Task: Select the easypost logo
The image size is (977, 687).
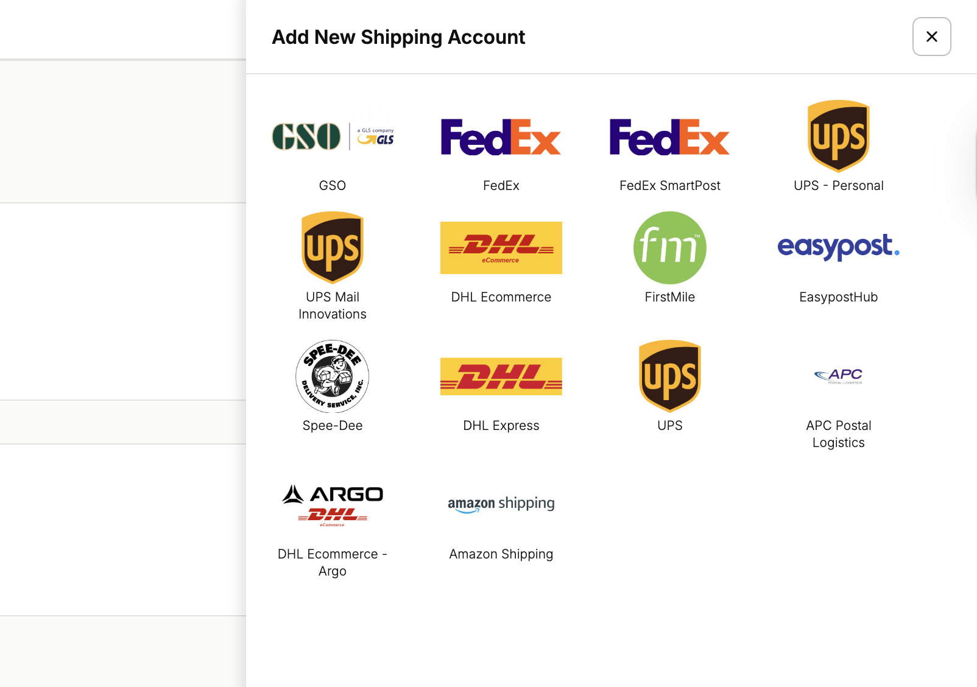Action: tap(838, 247)
